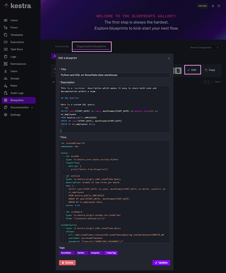This screenshot has height=273, width=226.
Task: Go to next page of blueprints
Action: click(211, 82)
